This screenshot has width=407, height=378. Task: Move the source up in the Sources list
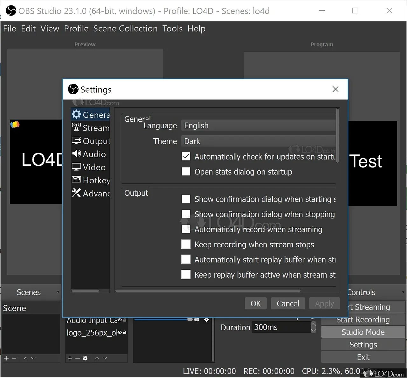[x=97, y=358]
